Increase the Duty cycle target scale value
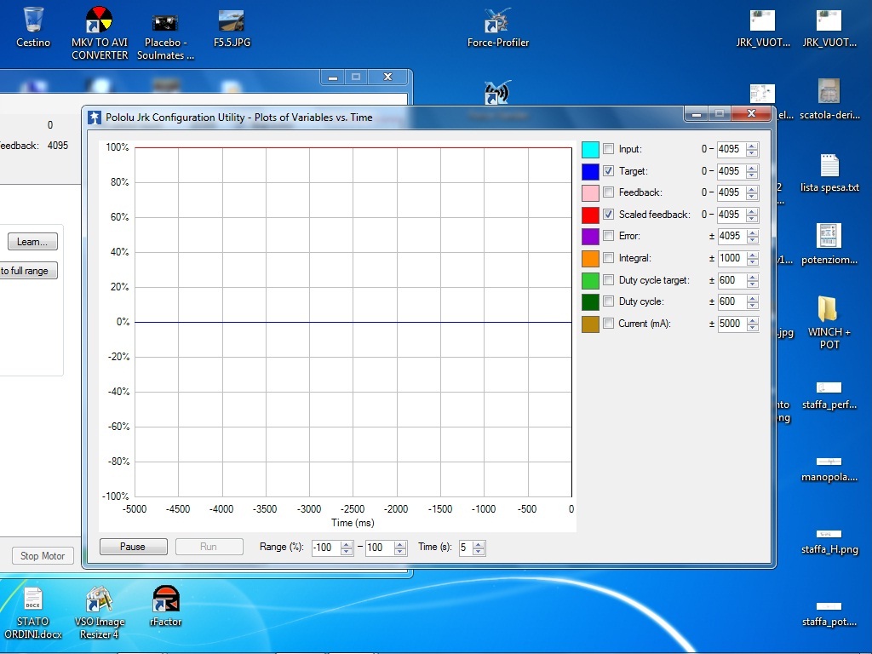Viewport: 872px width, 654px height. [x=753, y=277]
